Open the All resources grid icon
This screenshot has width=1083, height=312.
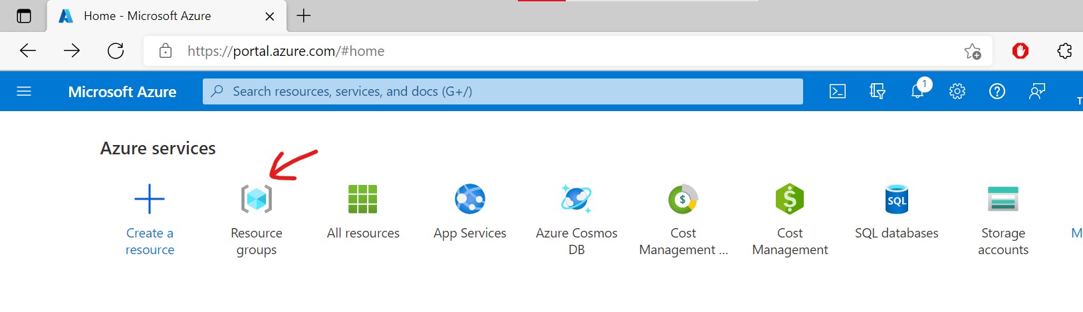point(363,200)
